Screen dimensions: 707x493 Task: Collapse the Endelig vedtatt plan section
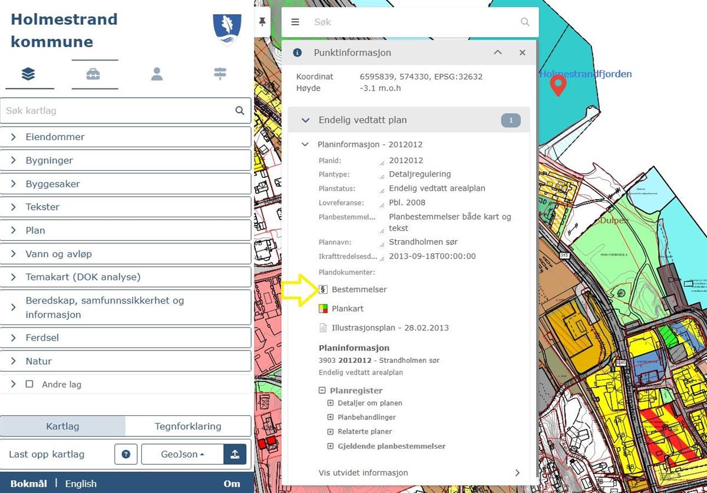[305, 120]
